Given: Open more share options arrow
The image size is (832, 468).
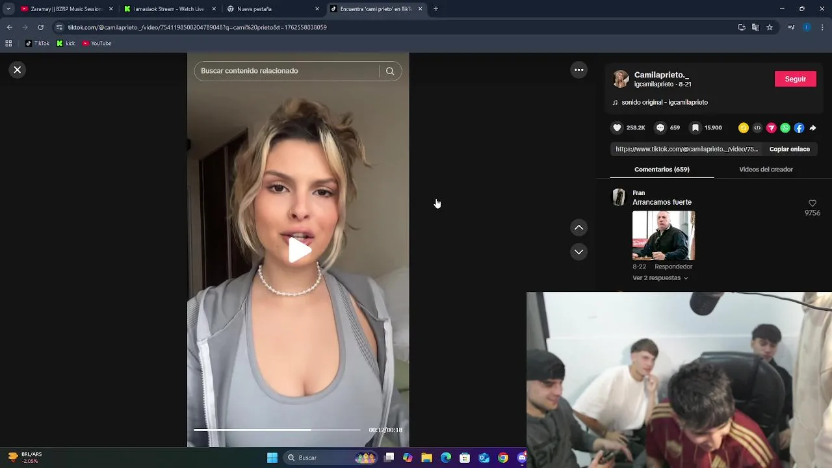Looking at the screenshot, I should pos(813,128).
